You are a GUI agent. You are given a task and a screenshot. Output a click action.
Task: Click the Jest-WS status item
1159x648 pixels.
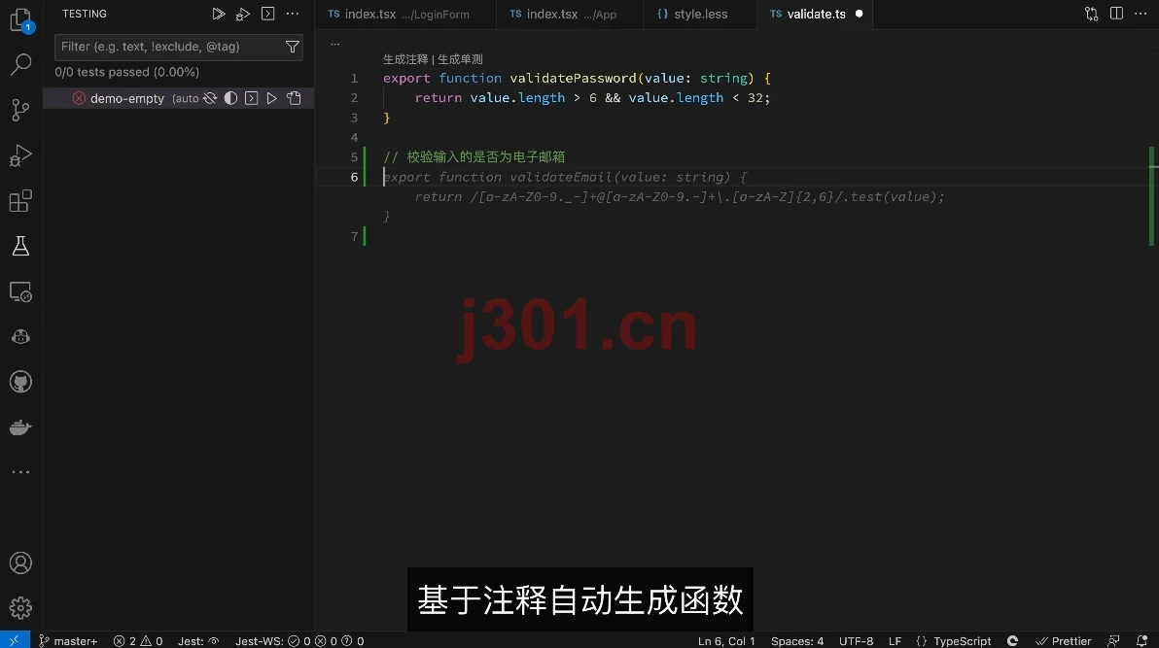pyautogui.click(x=299, y=640)
